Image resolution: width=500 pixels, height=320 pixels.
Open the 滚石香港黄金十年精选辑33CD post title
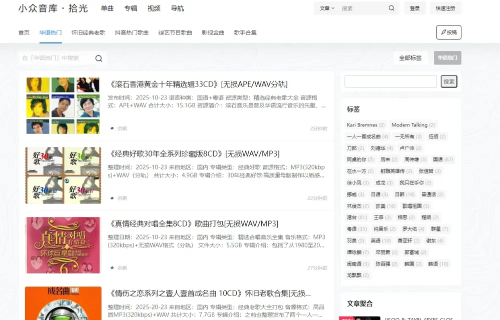(198, 84)
